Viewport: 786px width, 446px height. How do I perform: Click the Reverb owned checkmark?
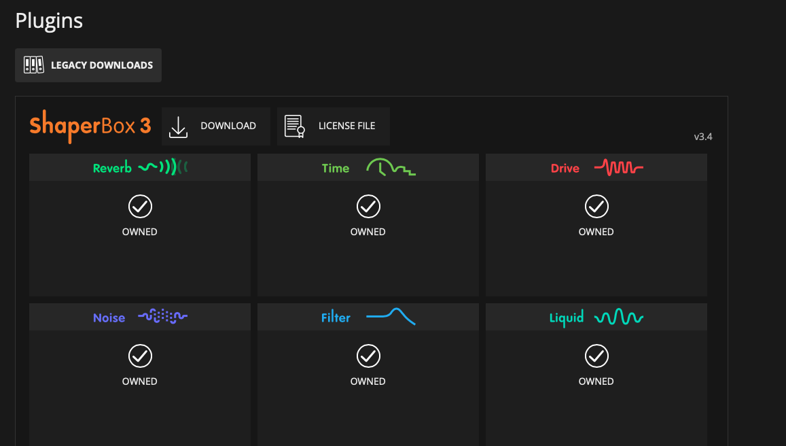point(140,206)
